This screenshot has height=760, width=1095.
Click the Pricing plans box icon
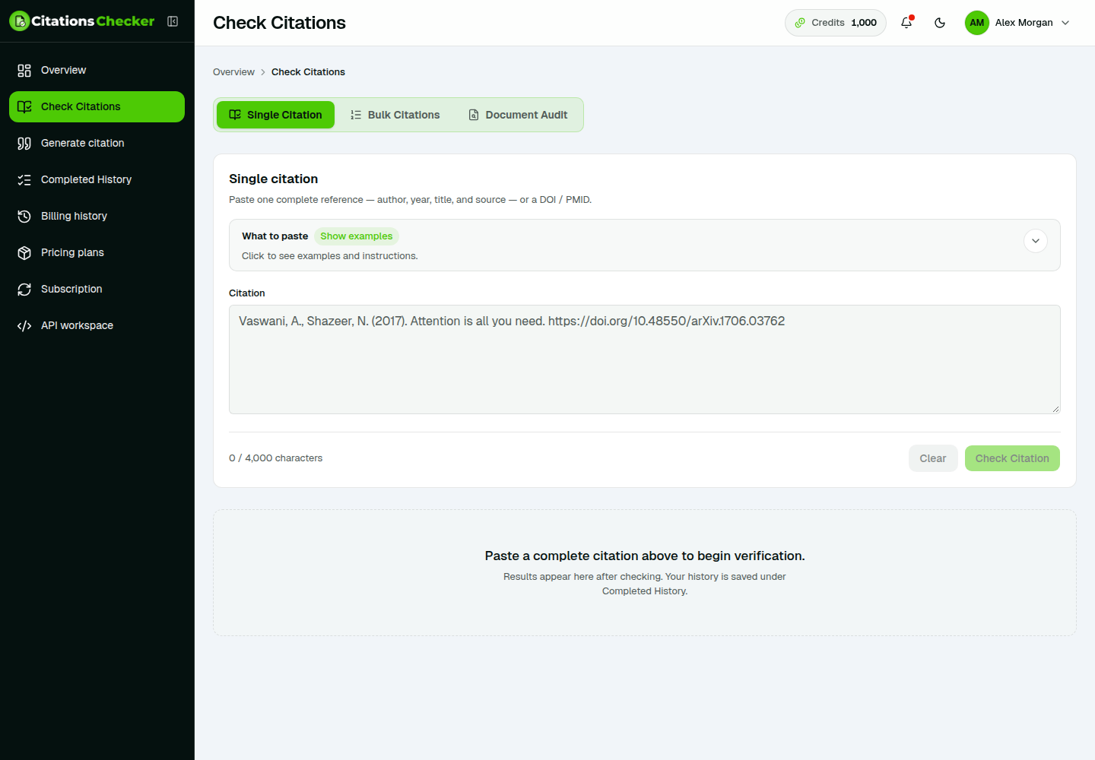pyautogui.click(x=24, y=252)
